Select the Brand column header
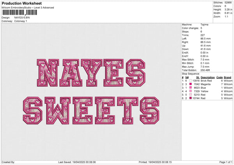234x165 pixels. click(228, 77)
